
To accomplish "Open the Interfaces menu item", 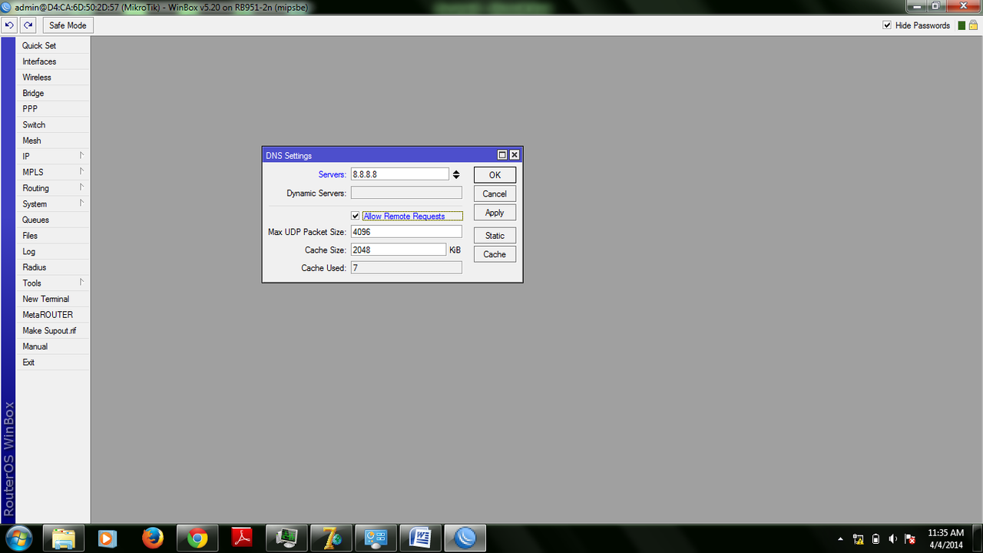I will [53, 61].
